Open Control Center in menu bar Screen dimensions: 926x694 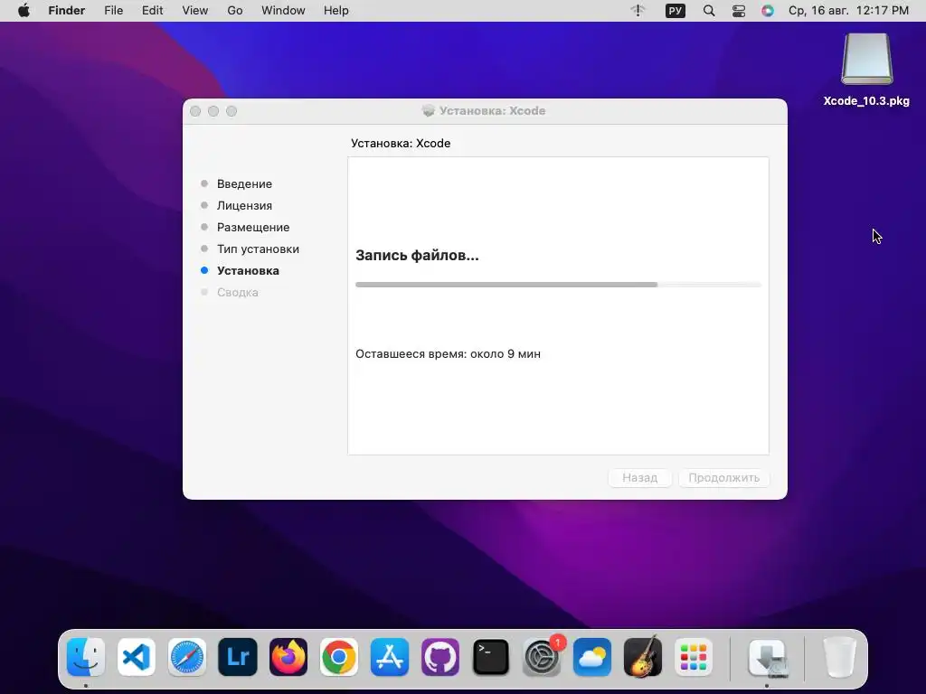coord(738,11)
